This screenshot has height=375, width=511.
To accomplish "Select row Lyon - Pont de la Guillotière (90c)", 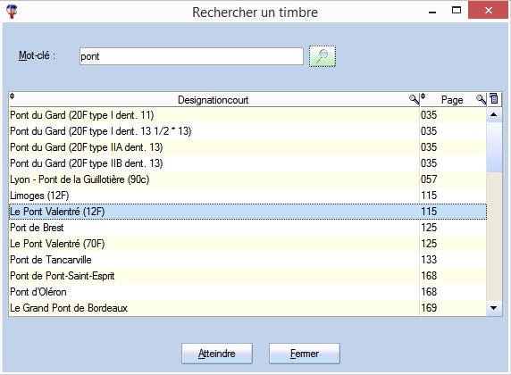I will pyautogui.click(x=247, y=179).
